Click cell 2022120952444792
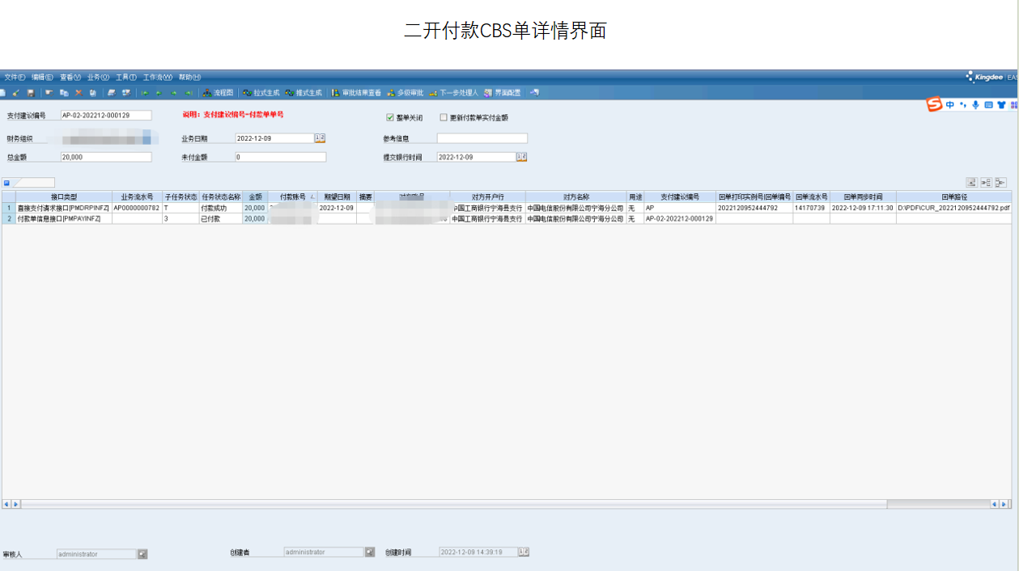This screenshot has height=571, width=1019. tap(754, 208)
